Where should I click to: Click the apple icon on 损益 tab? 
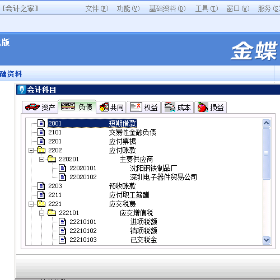(203, 107)
